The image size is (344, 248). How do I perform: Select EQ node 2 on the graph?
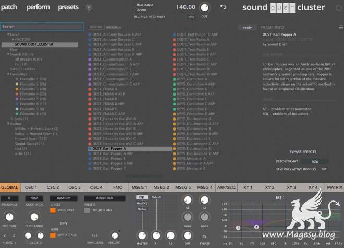point(256,227)
